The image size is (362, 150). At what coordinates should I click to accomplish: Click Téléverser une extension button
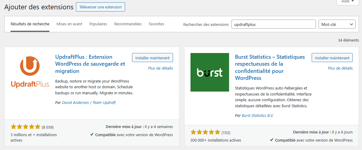click(x=100, y=7)
